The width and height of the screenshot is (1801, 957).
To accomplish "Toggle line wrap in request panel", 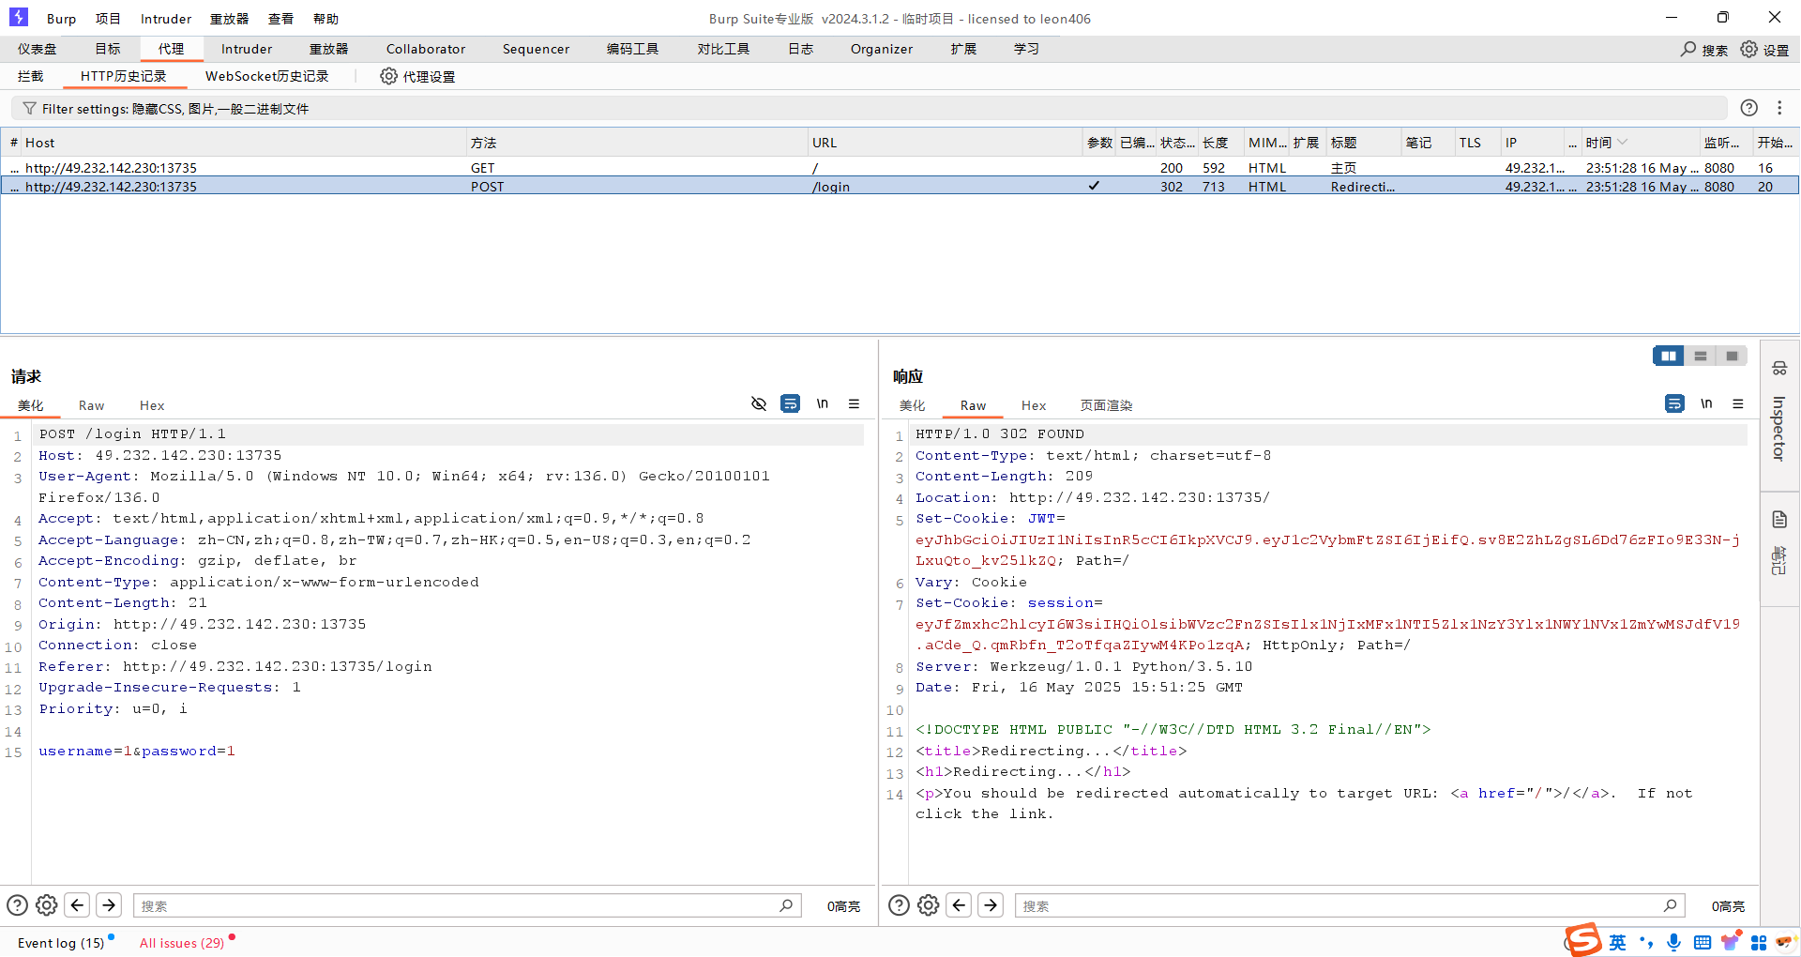I will 791,403.
